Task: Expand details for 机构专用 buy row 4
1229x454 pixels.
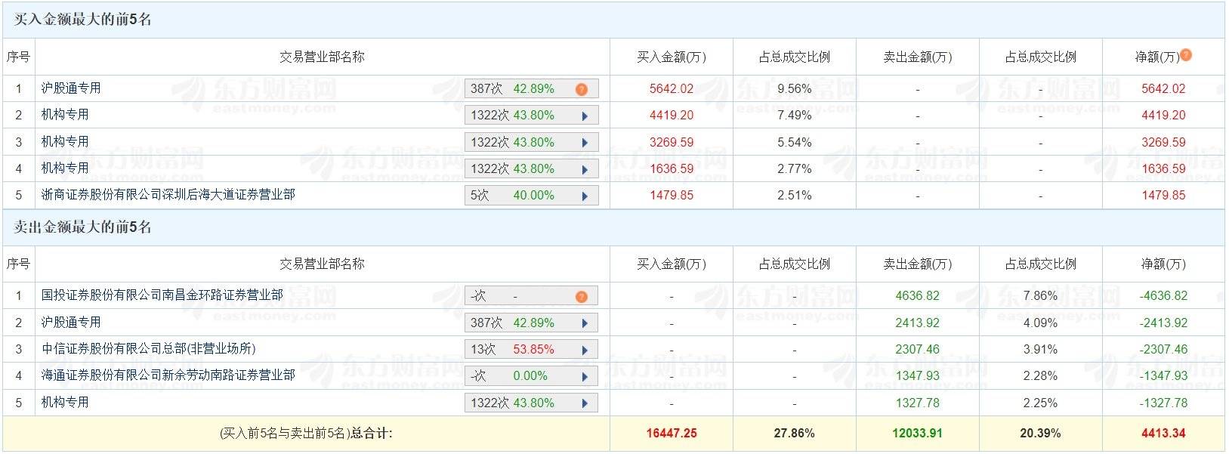Action: point(585,168)
